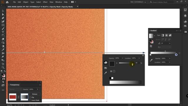
Task: Select the Zoom magnifier tool
Action: [3, 67]
